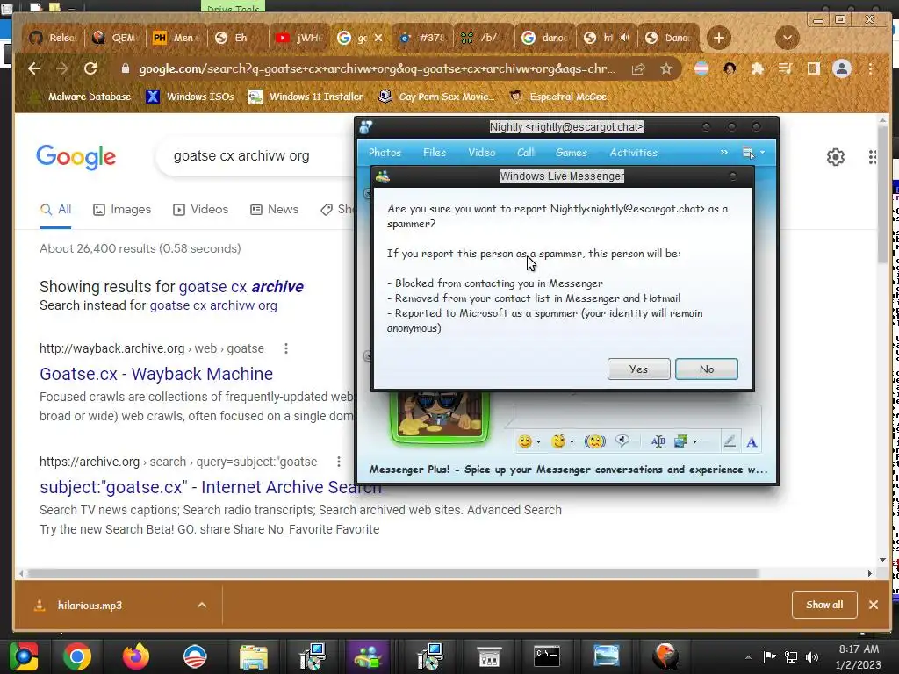Click the volume speaker icon in system tray
899x674 pixels.
point(811,656)
